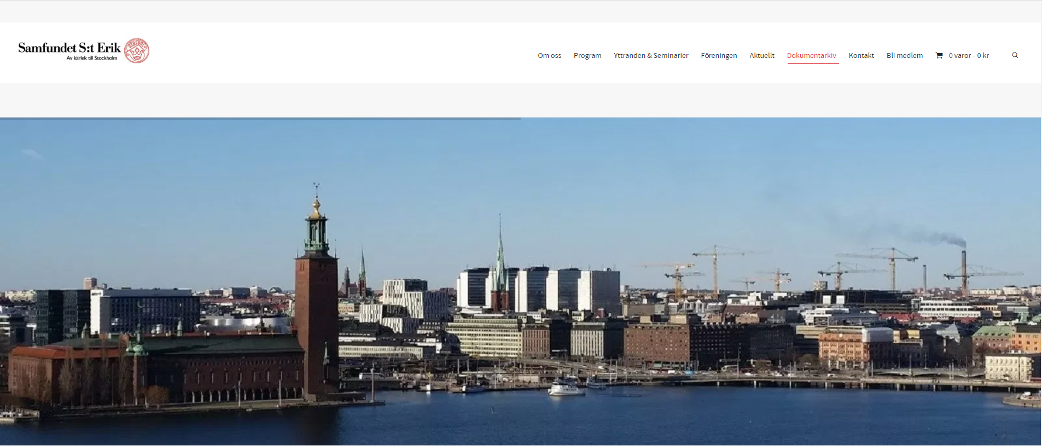Viewport: 1042px width, 446px height.
Task: Open the search magnifier icon
Action: tap(1015, 55)
